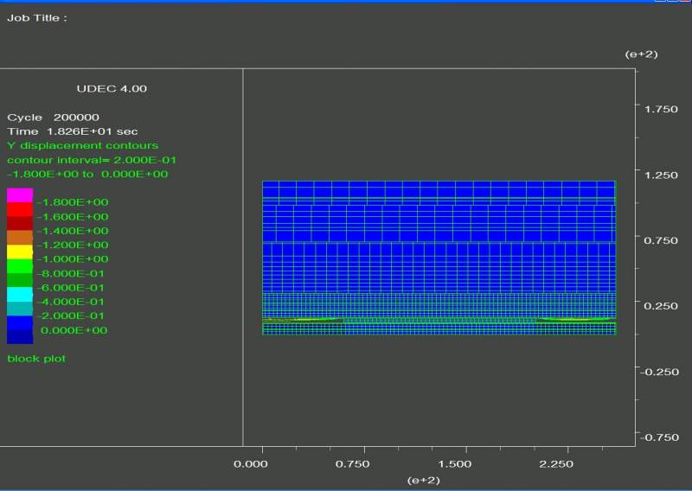The height and width of the screenshot is (491, 692).
Task: Click the 'contour interval= 2.000E-01' line
Action: pos(92,160)
